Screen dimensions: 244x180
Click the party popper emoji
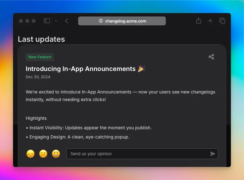coord(141,69)
